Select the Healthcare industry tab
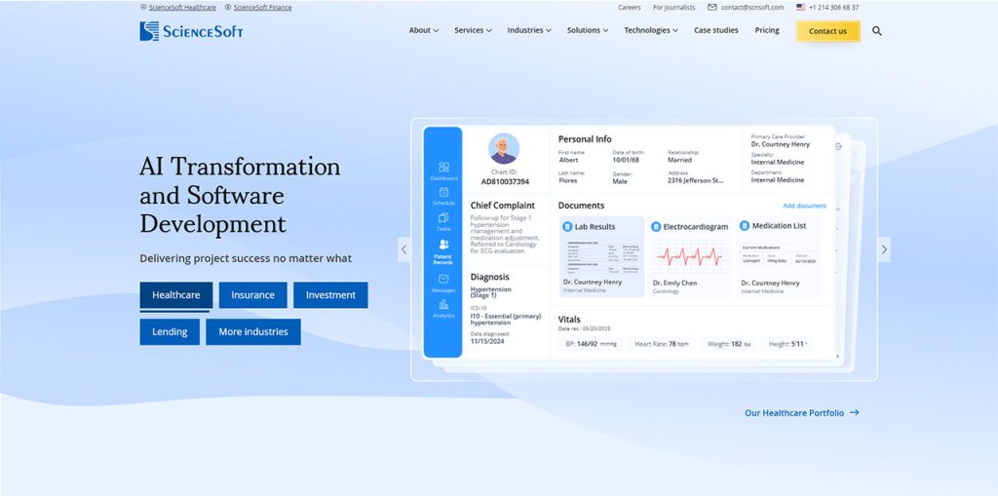998x496 pixels. point(176,295)
